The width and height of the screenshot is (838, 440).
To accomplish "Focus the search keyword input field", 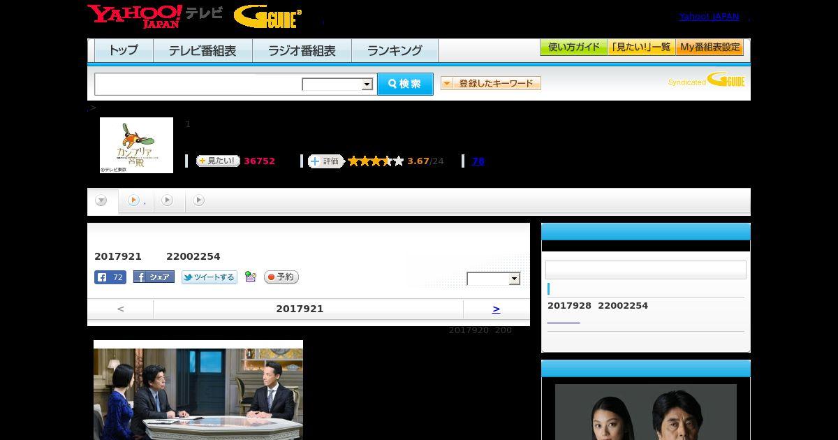I will pyautogui.click(x=198, y=84).
